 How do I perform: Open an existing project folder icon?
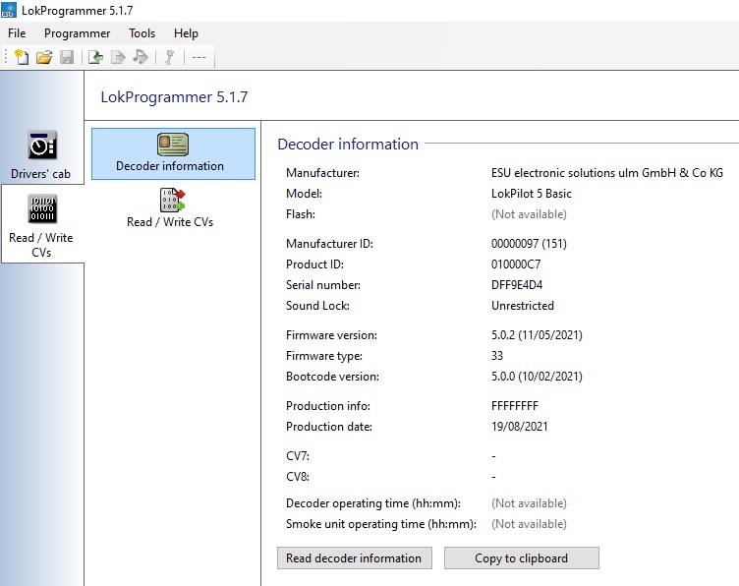pos(44,57)
